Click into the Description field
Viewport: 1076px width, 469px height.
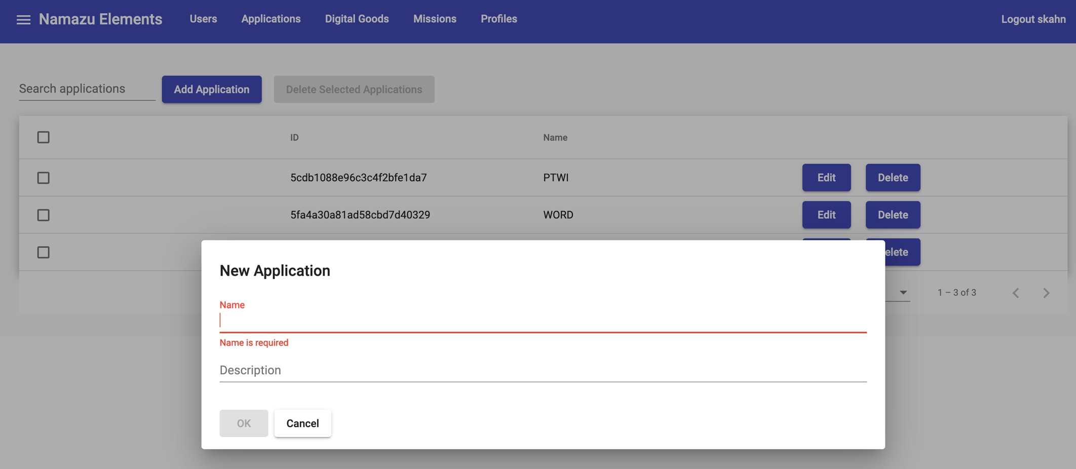coord(543,370)
